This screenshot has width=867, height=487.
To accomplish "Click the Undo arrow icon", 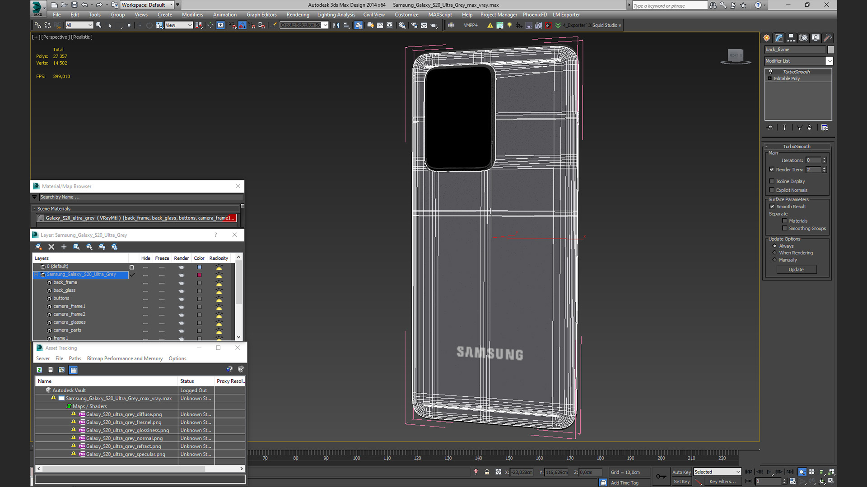I will (84, 5).
